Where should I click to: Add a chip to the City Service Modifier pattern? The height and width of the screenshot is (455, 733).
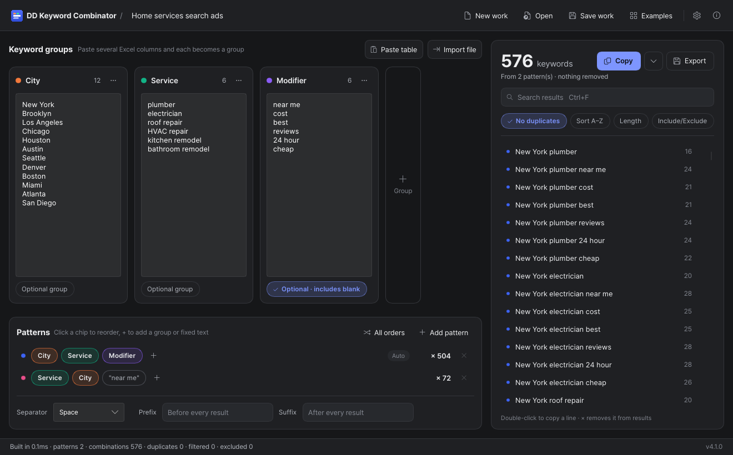click(154, 356)
